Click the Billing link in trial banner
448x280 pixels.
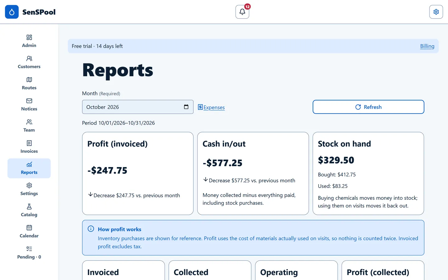[x=427, y=46]
